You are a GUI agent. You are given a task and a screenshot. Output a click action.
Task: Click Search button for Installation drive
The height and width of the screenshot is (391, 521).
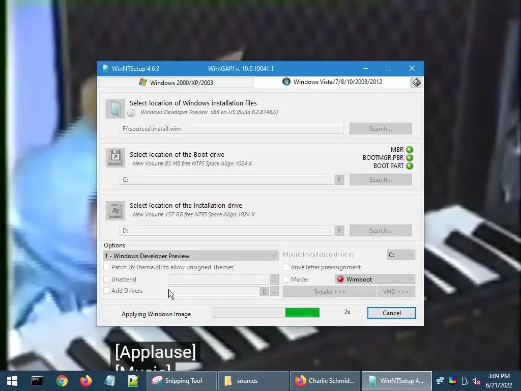coord(381,231)
